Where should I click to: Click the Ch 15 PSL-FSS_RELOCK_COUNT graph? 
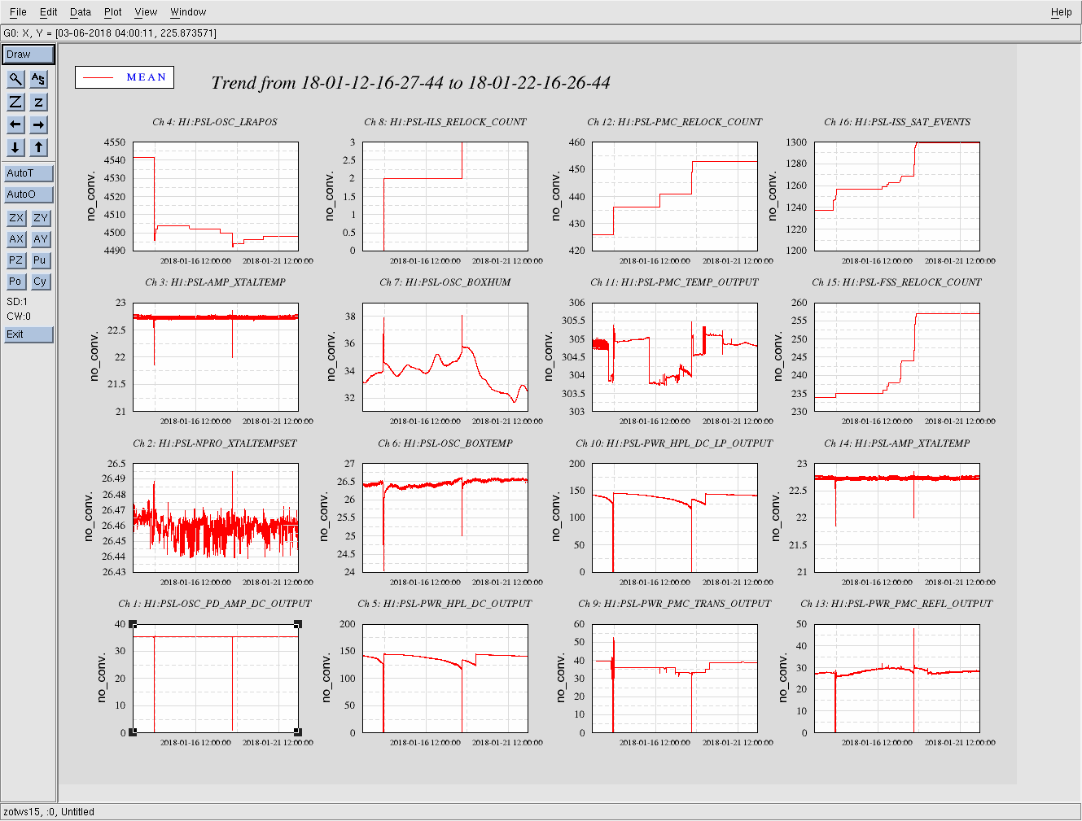click(x=897, y=357)
